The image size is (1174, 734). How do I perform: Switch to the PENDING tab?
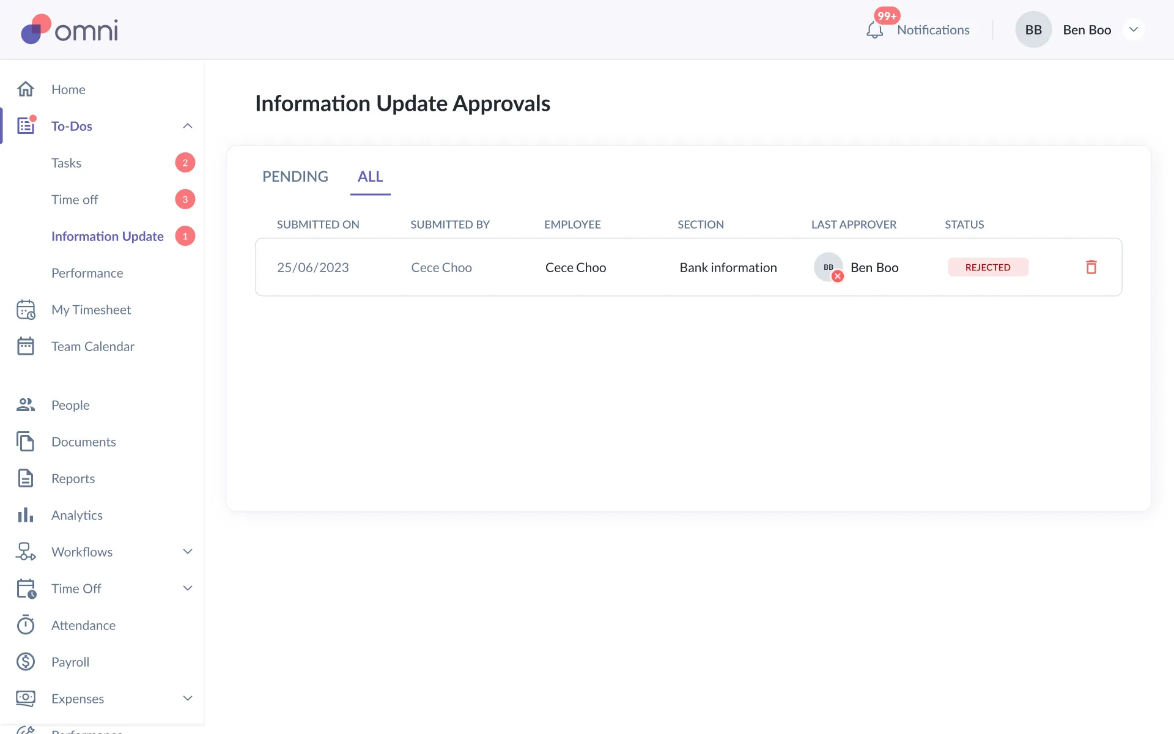pyautogui.click(x=295, y=177)
